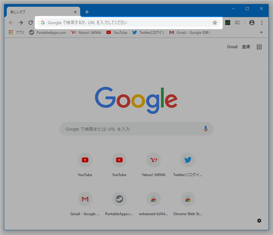The image size is (273, 235).
Task: Start voice search with the microphone icon
Action: tap(206, 129)
